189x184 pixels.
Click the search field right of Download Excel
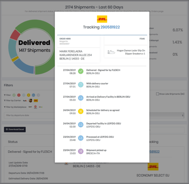pos(167,130)
